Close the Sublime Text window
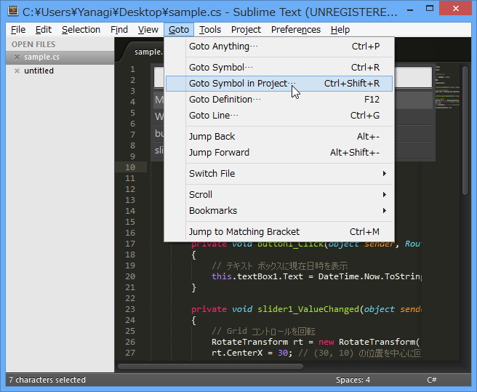Image resolution: width=477 pixels, height=392 pixels. click(456, 9)
